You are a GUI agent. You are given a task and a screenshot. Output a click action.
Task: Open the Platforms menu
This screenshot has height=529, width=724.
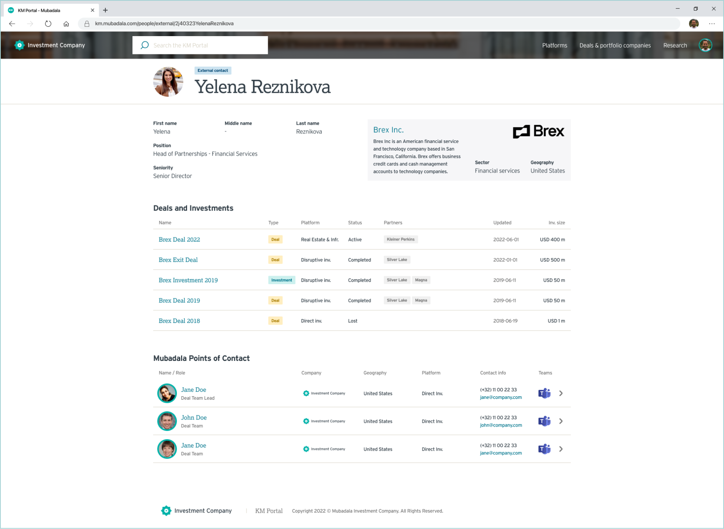click(554, 45)
